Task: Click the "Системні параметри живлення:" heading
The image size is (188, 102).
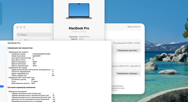Action: click(22, 87)
